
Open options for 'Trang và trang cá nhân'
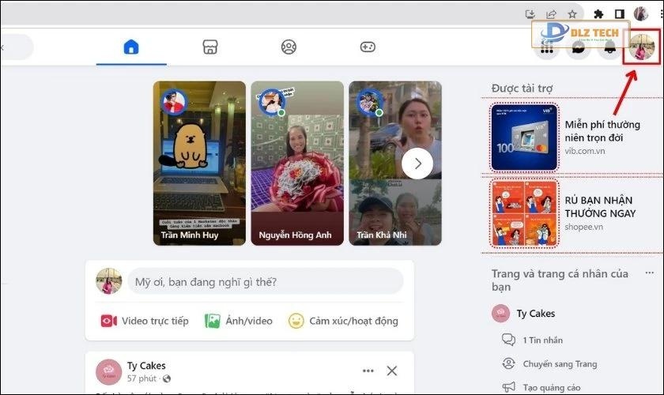point(649,273)
